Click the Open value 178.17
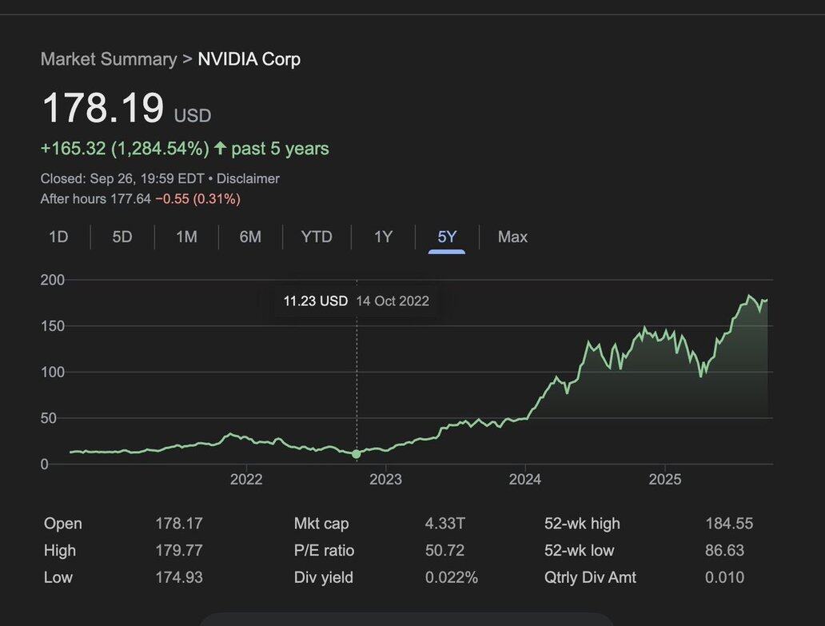This screenshot has height=626, width=825. 179,524
